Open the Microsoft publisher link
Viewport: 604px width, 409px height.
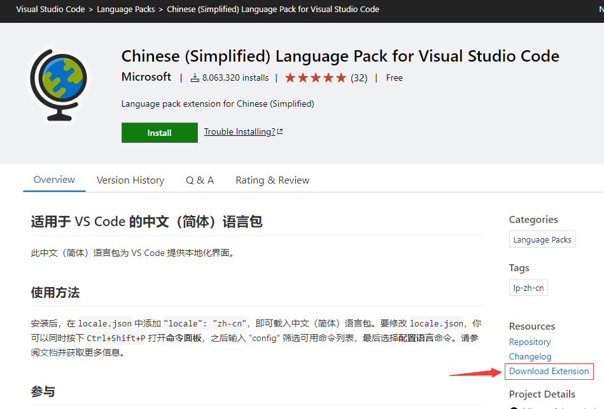146,77
